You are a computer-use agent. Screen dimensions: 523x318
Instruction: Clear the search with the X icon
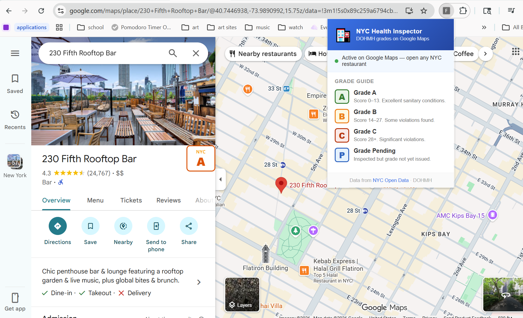[x=196, y=53]
